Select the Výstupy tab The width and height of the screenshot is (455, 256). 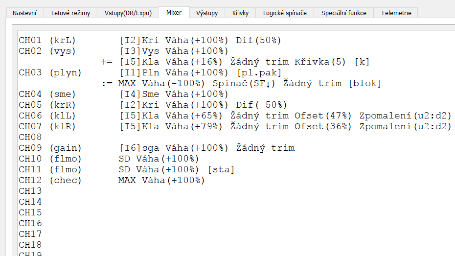click(207, 13)
